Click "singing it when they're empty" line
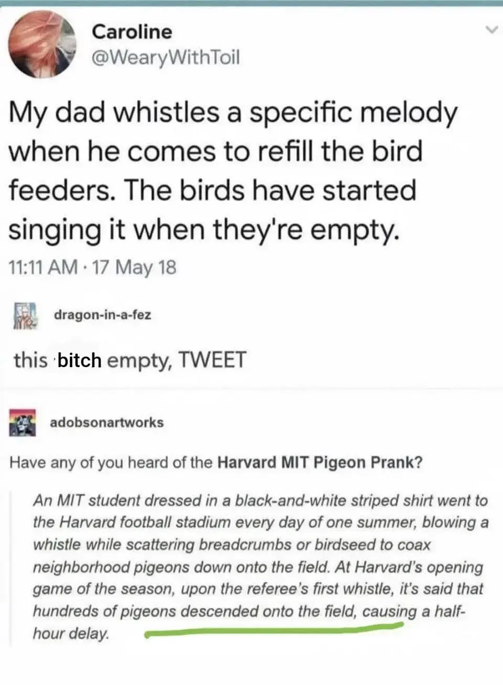The image size is (503, 685). pos(204,229)
